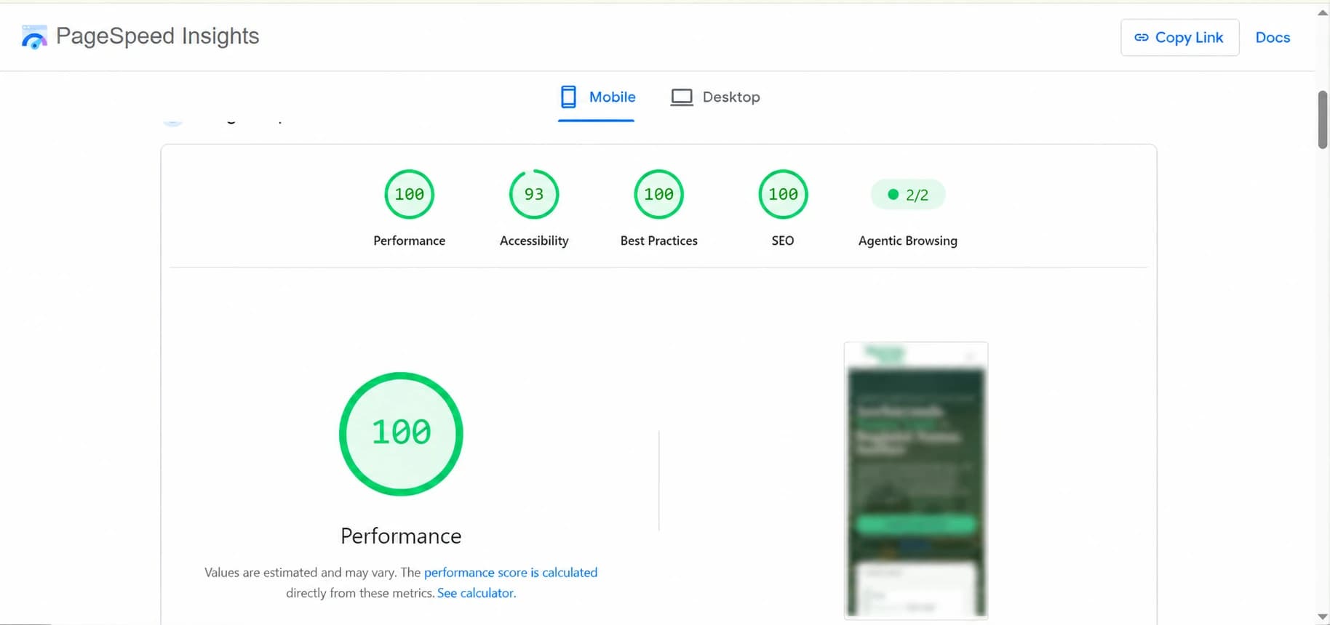Click the scrollbar down arrow
Image resolution: width=1330 pixels, height=625 pixels.
[x=1323, y=617]
